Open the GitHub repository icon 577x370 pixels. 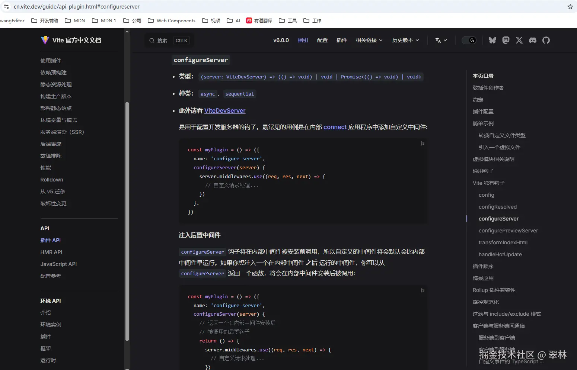coord(546,40)
